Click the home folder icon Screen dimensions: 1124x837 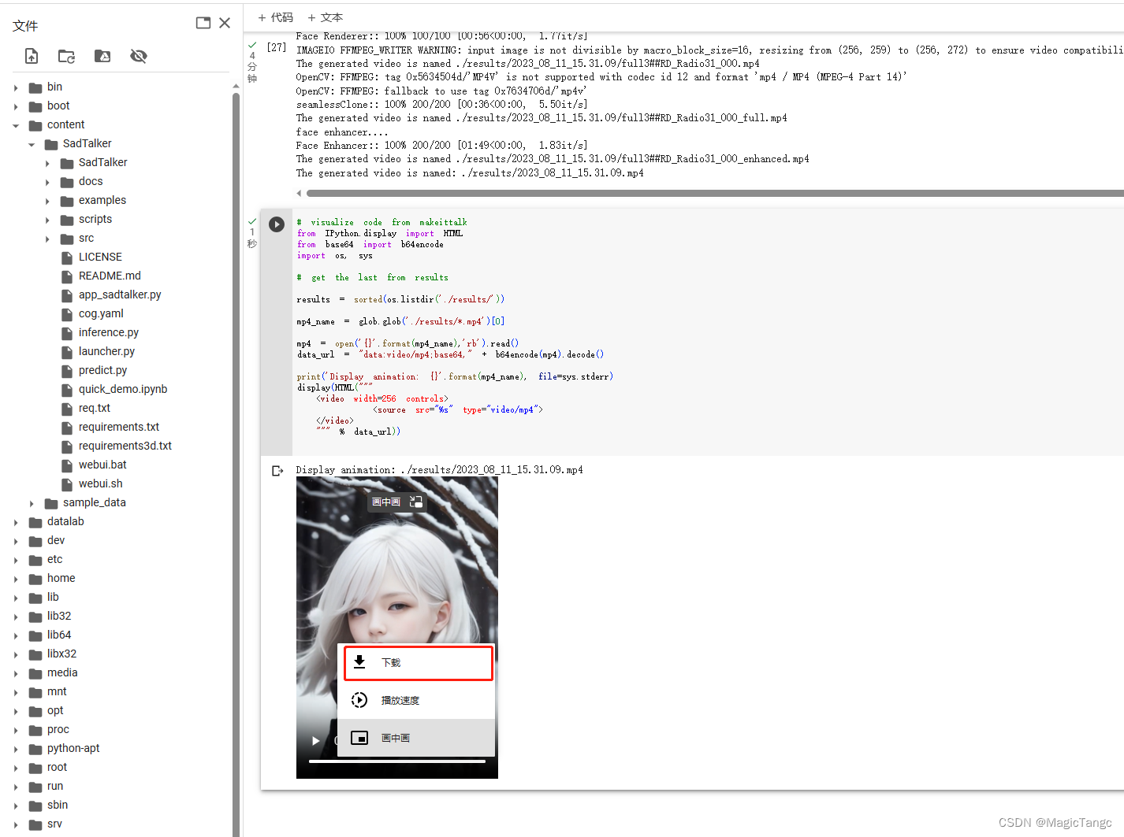(35, 579)
